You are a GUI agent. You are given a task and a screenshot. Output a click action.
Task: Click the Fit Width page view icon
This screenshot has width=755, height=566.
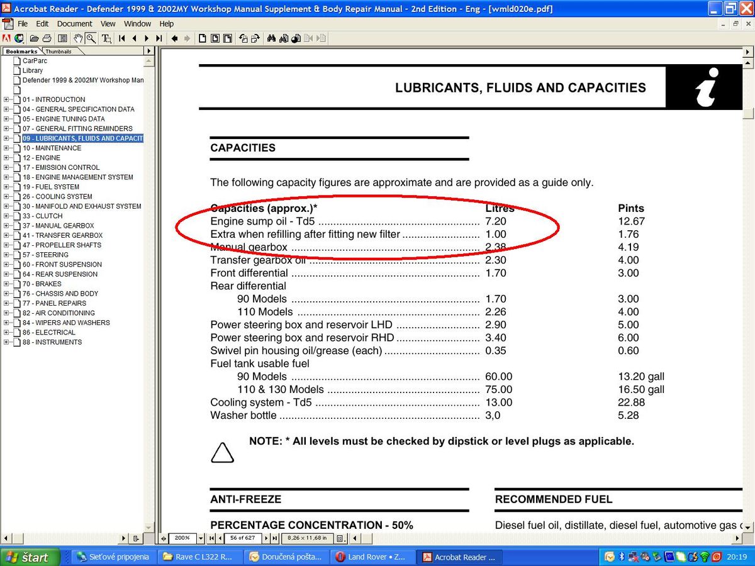(227, 38)
